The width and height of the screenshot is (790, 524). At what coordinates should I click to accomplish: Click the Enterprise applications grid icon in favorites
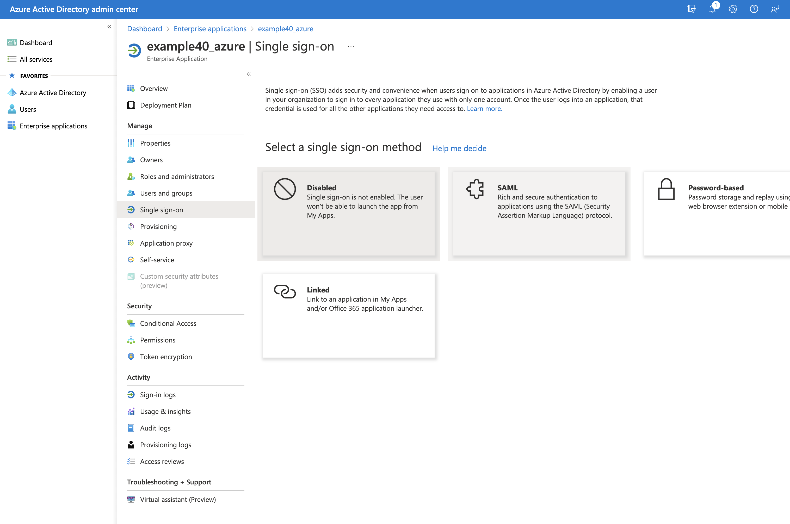point(12,126)
